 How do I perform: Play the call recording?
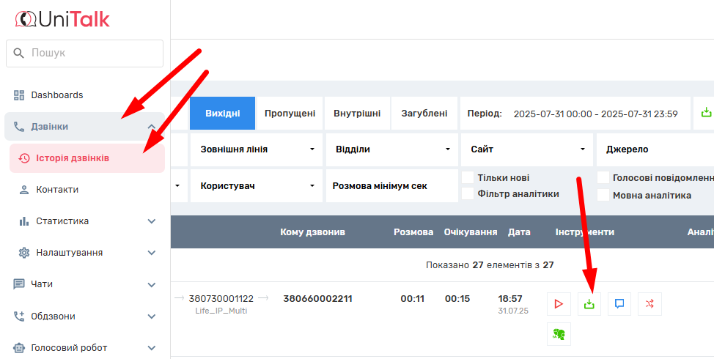tap(559, 303)
